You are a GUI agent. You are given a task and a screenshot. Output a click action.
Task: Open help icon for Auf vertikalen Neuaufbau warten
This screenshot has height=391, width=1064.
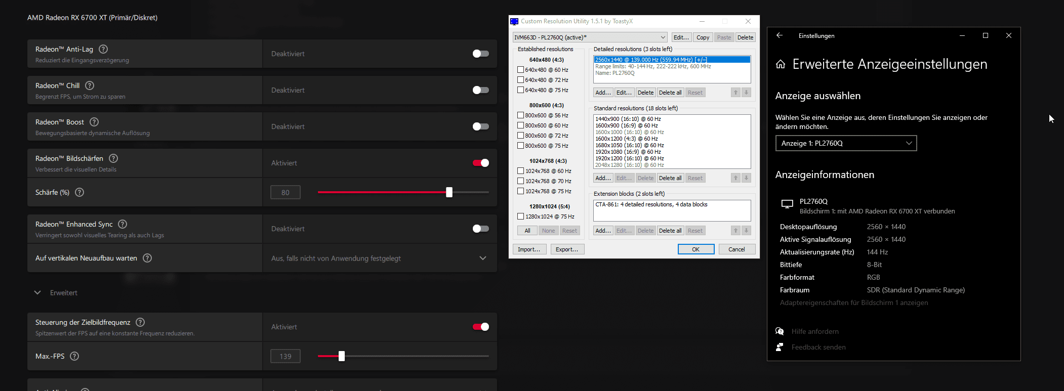click(147, 258)
